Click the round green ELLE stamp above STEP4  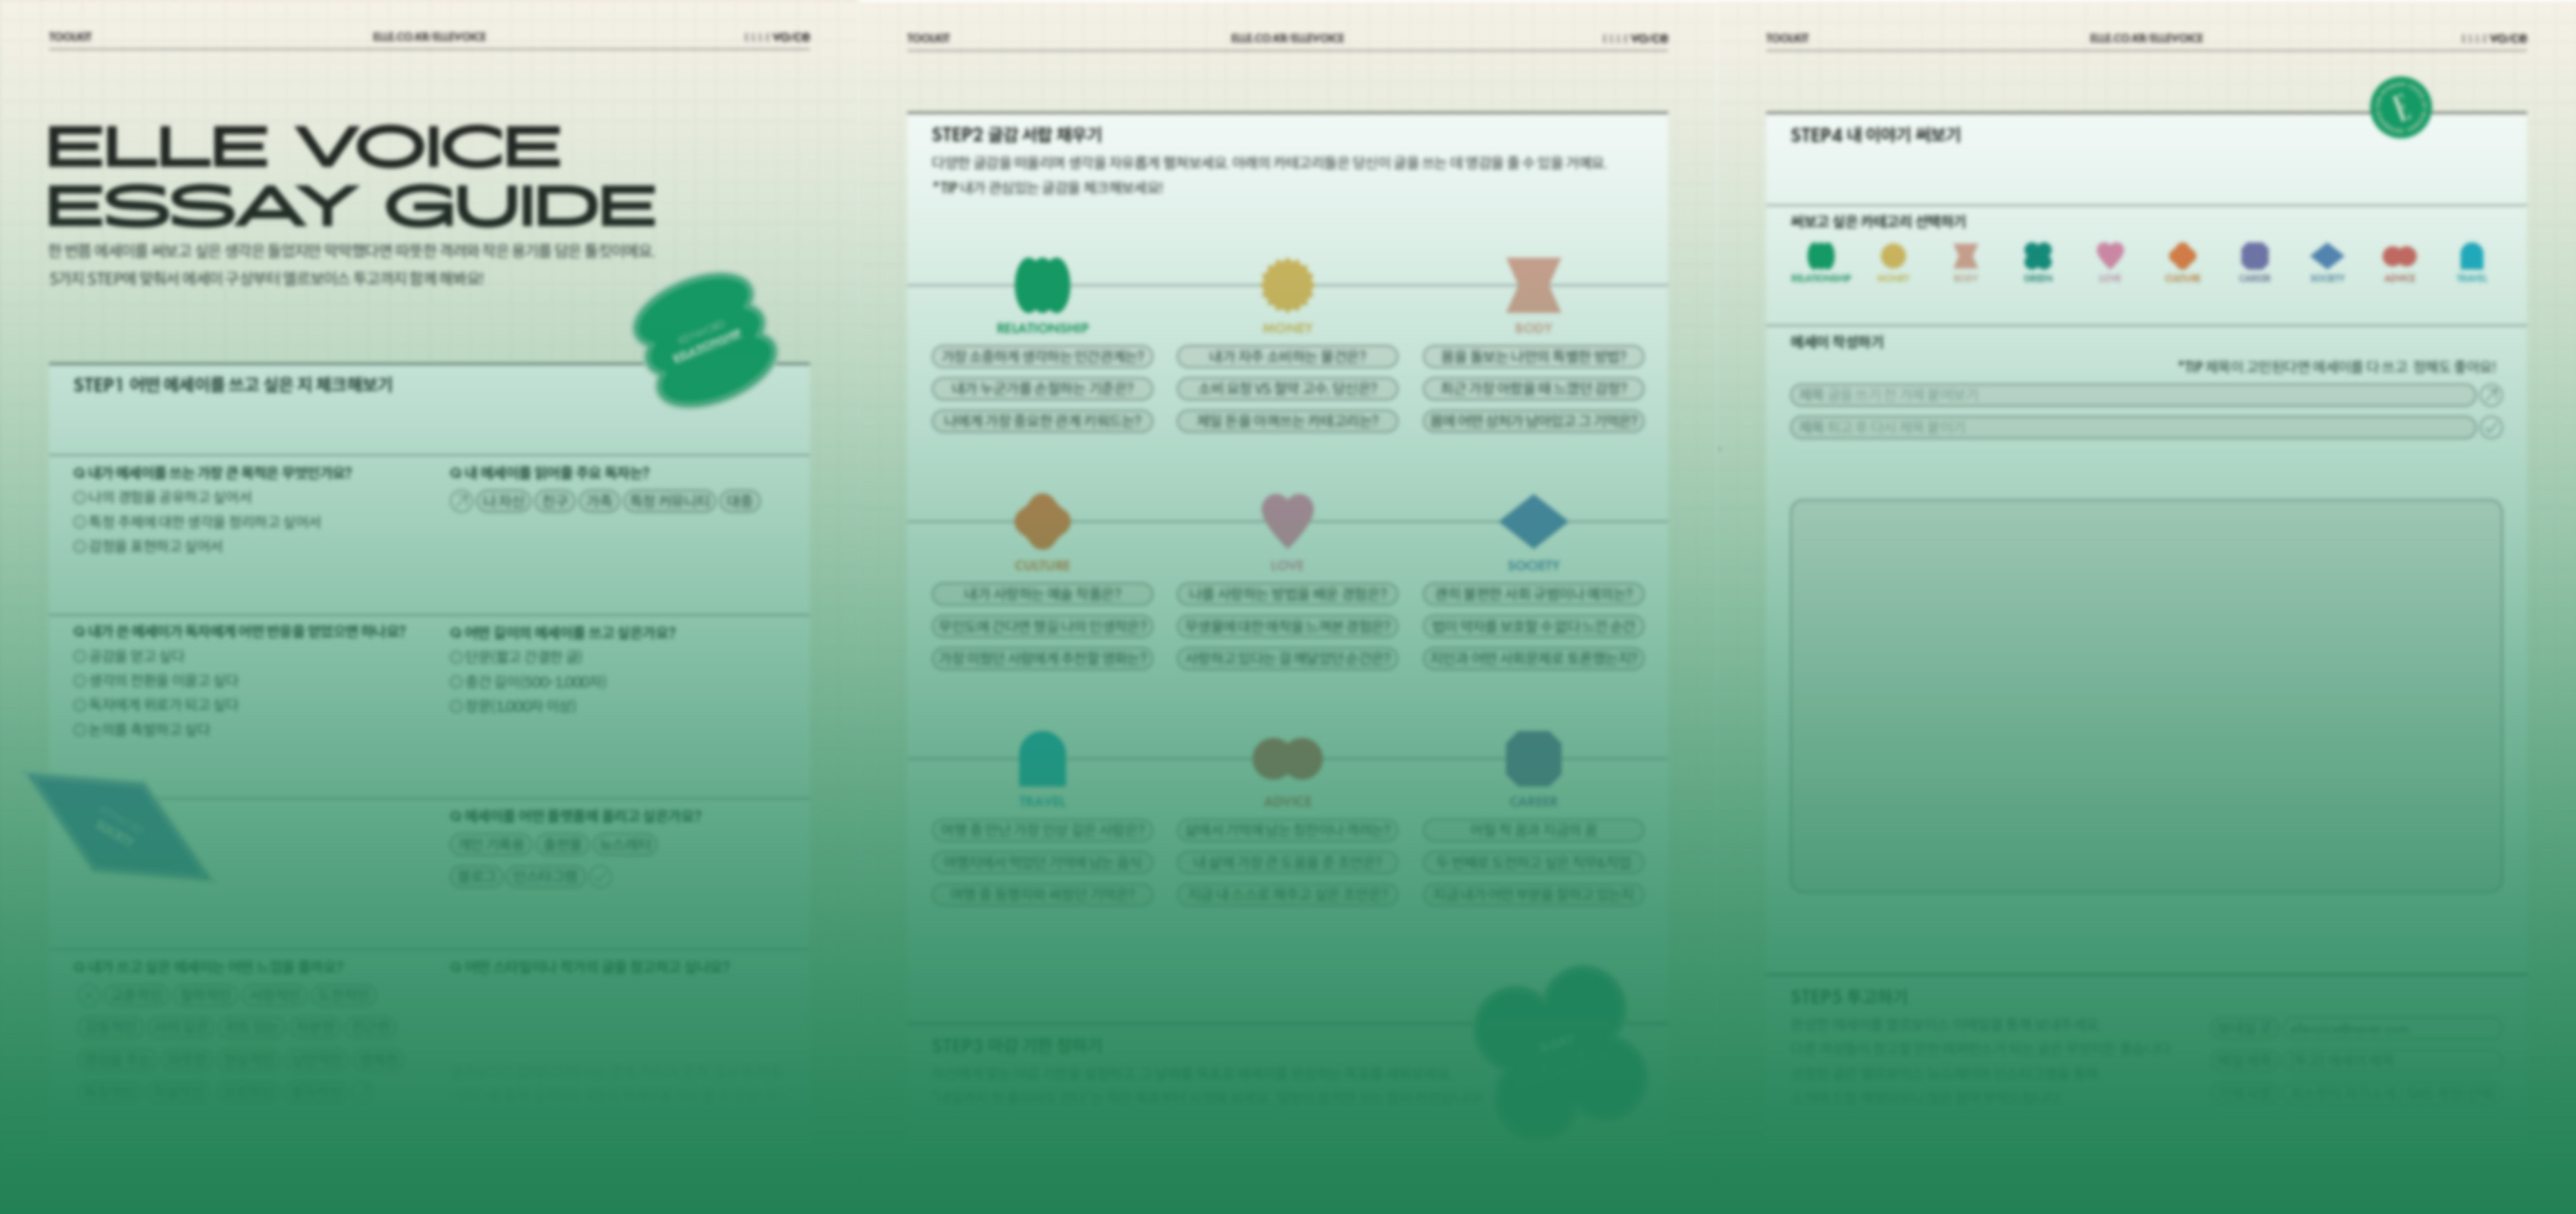coord(2400,107)
